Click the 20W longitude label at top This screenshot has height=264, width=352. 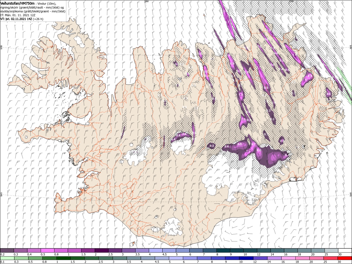(146, 1)
